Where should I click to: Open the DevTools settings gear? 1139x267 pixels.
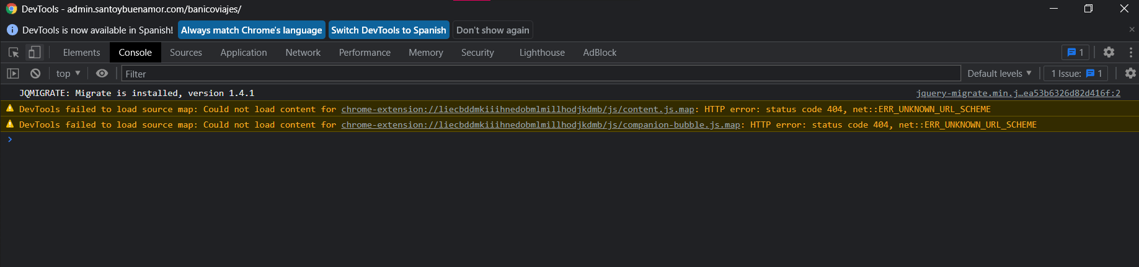(x=1109, y=53)
